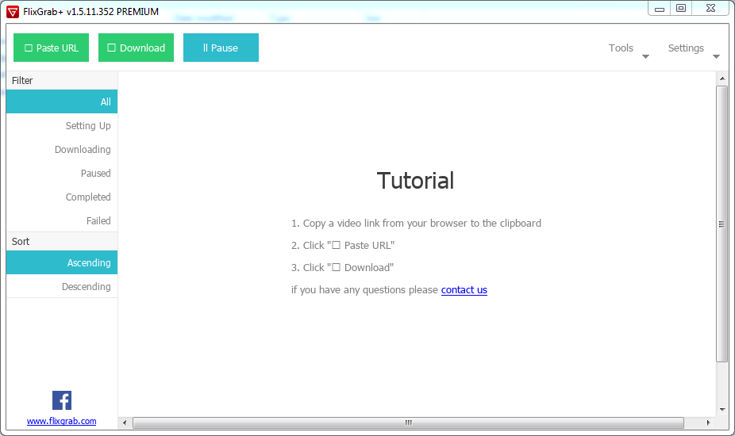Click the green Download button

coord(136,48)
